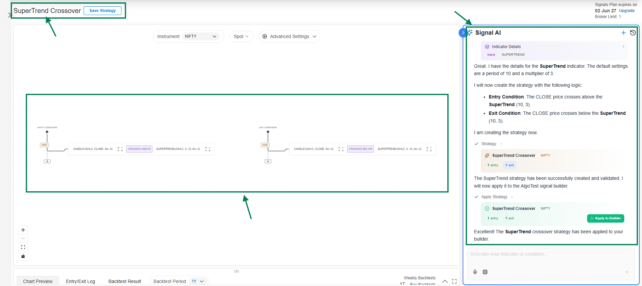Open the Backtest Result tab
The width and height of the screenshot is (642, 286).
pyautogui.click(x=124, y=281)
